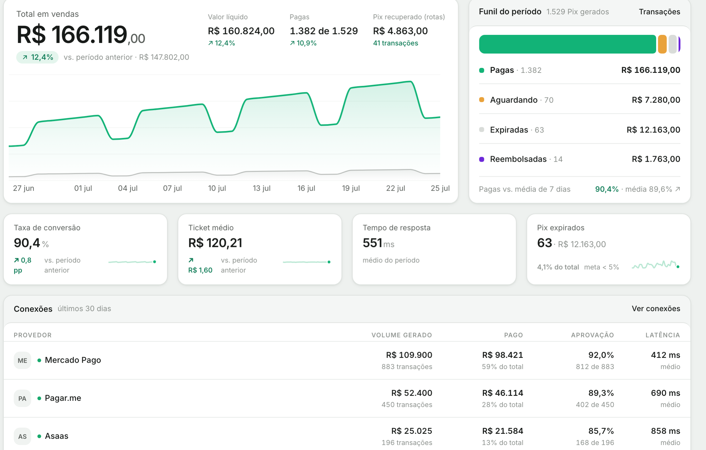
Task: Open the Pix expirados card
Action: click(x=608, y=249)
